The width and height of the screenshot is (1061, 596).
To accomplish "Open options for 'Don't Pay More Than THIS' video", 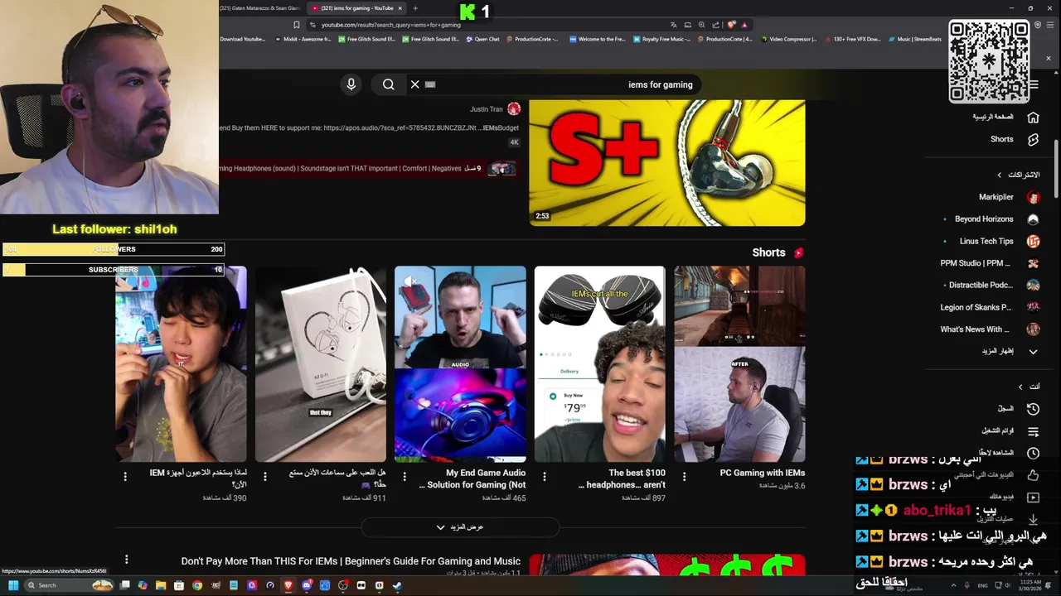I will (x=126, y=560).
